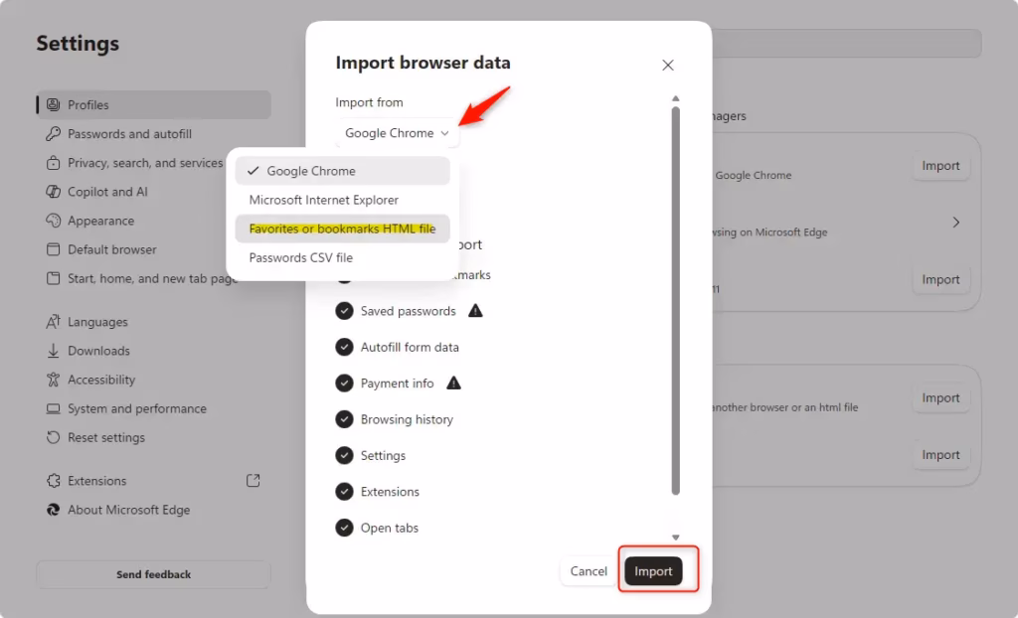This screenshot has width=1018, height=618.
Task: Choose Passwords CSV file option
Action: [x=342, y=257]
